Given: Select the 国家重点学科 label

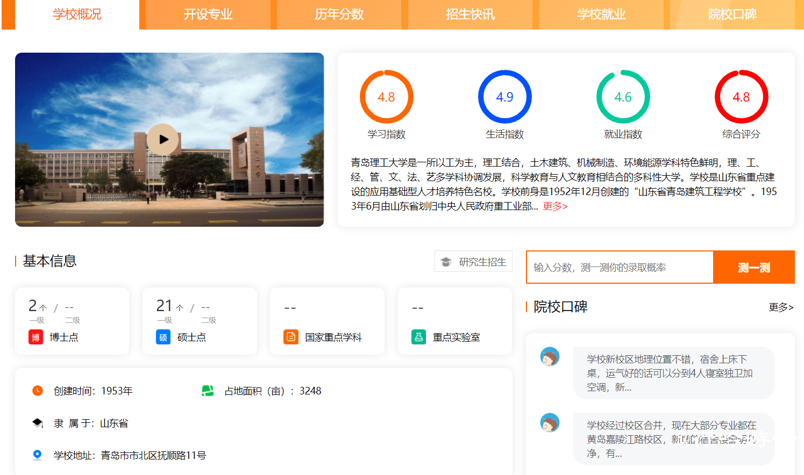Looking at the screenshot, I should pyautogui.click(x=333, y=337).
